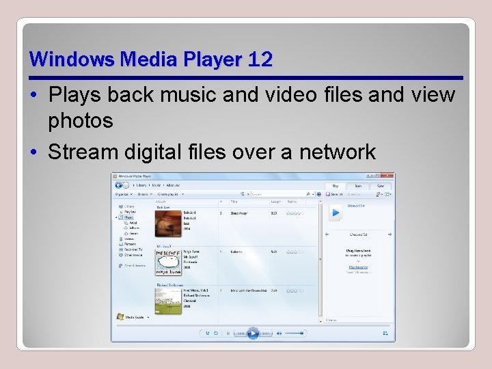Viewport: 492px width, 369px height.
Task: Mute the volume speaker button
Action: (279, 333)
